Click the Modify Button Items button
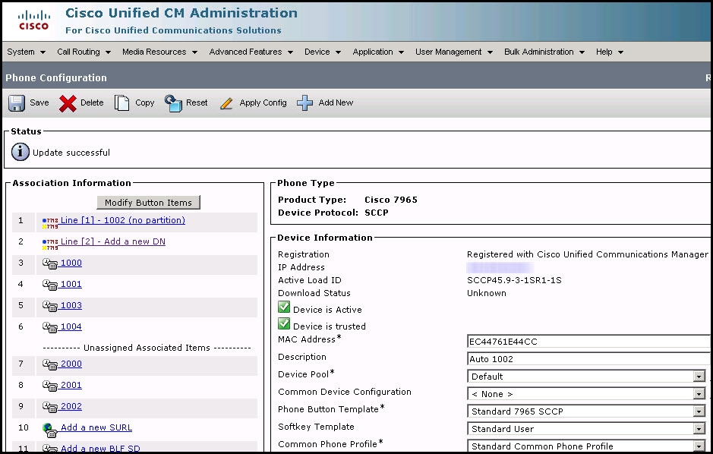 (148, 203)
